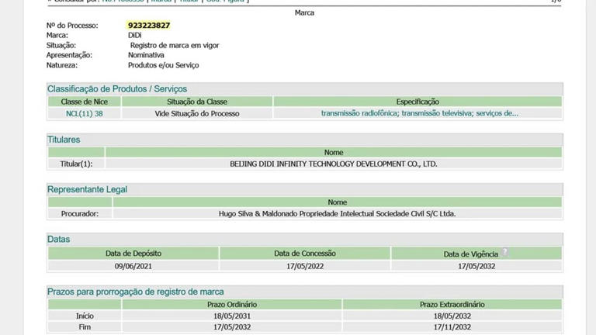The height and width of the screenshot is (335, 596).
Task: Click the Natureza: field label
Action: tap(62, 65)
